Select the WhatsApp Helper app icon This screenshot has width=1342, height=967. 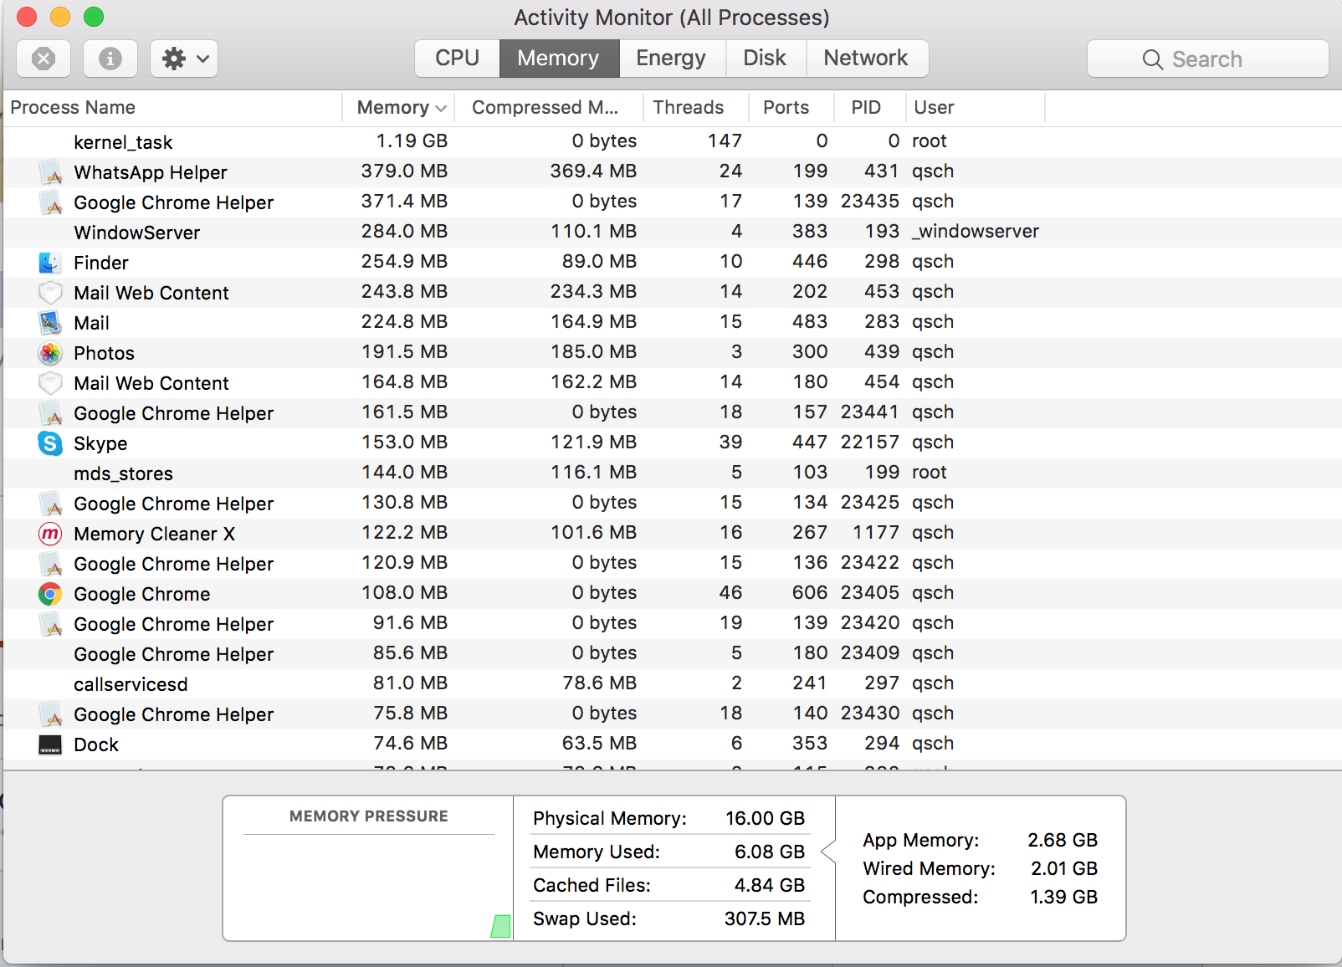click(51, 172)
